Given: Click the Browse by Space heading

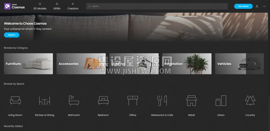Looking at the screenshot, I should click(14, 84).
